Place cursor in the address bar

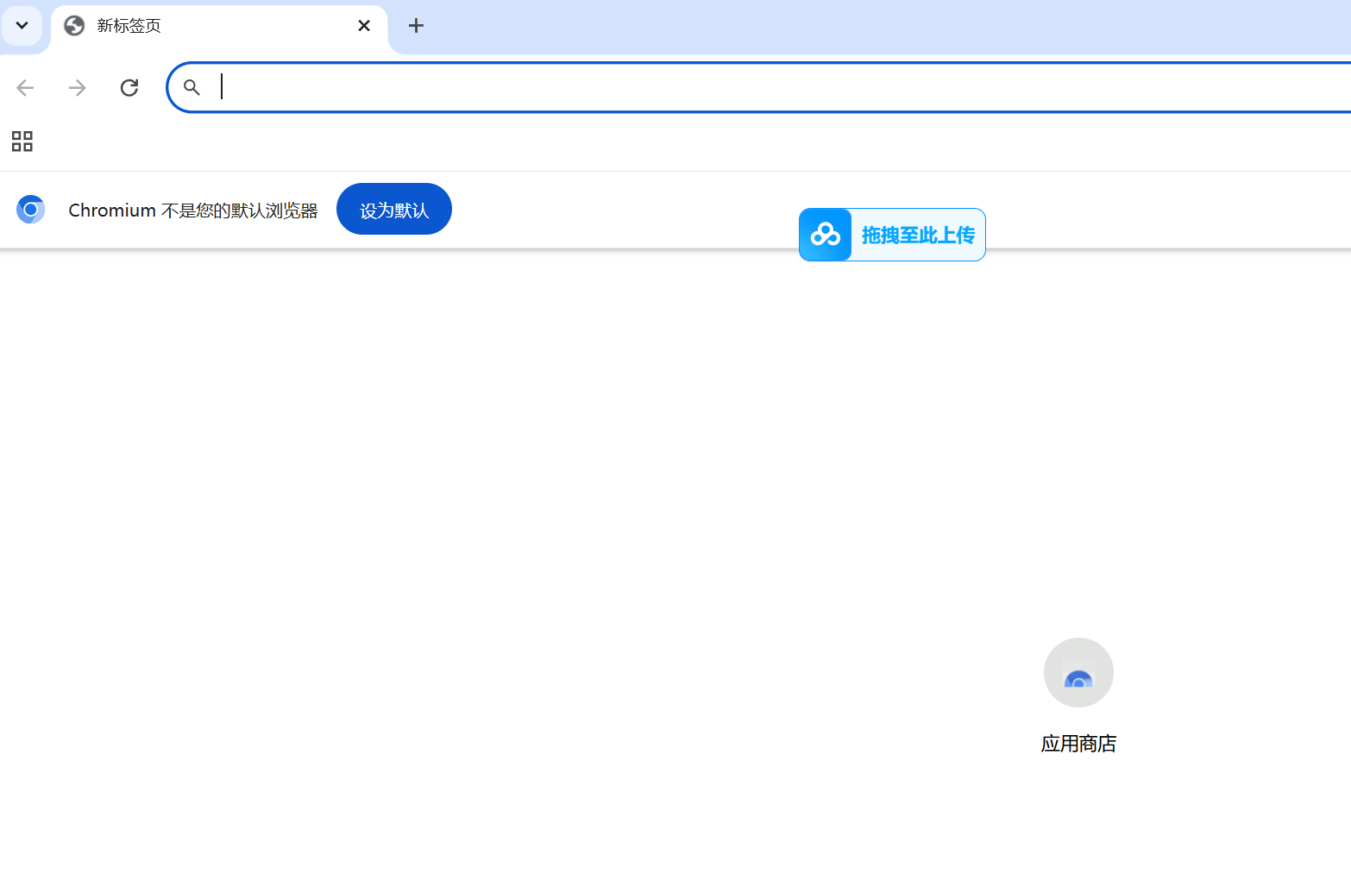(x=518, y=87)
